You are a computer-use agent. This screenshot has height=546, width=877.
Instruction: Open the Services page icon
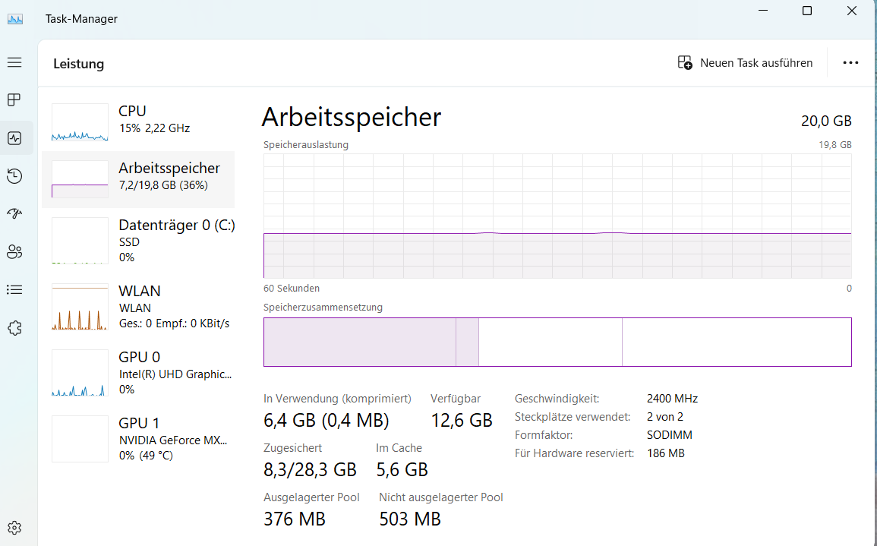tap(14, 328)
